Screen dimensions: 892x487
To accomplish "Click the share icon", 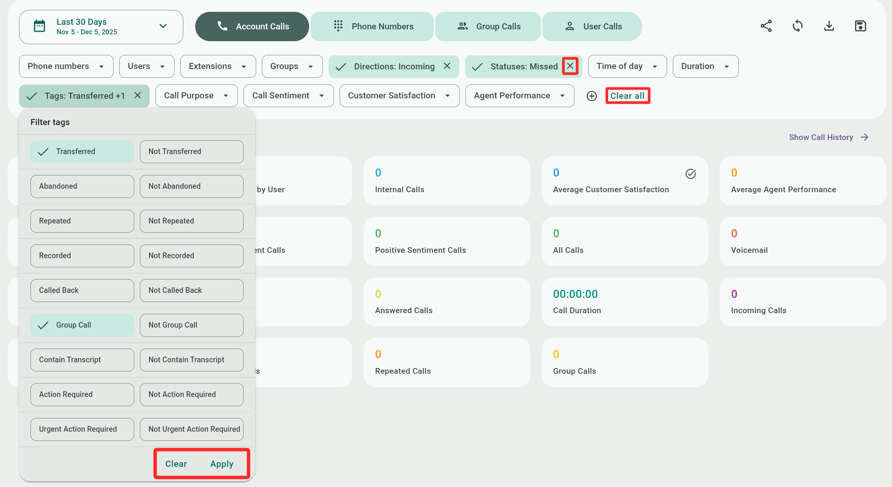I will tap(766, 26).
